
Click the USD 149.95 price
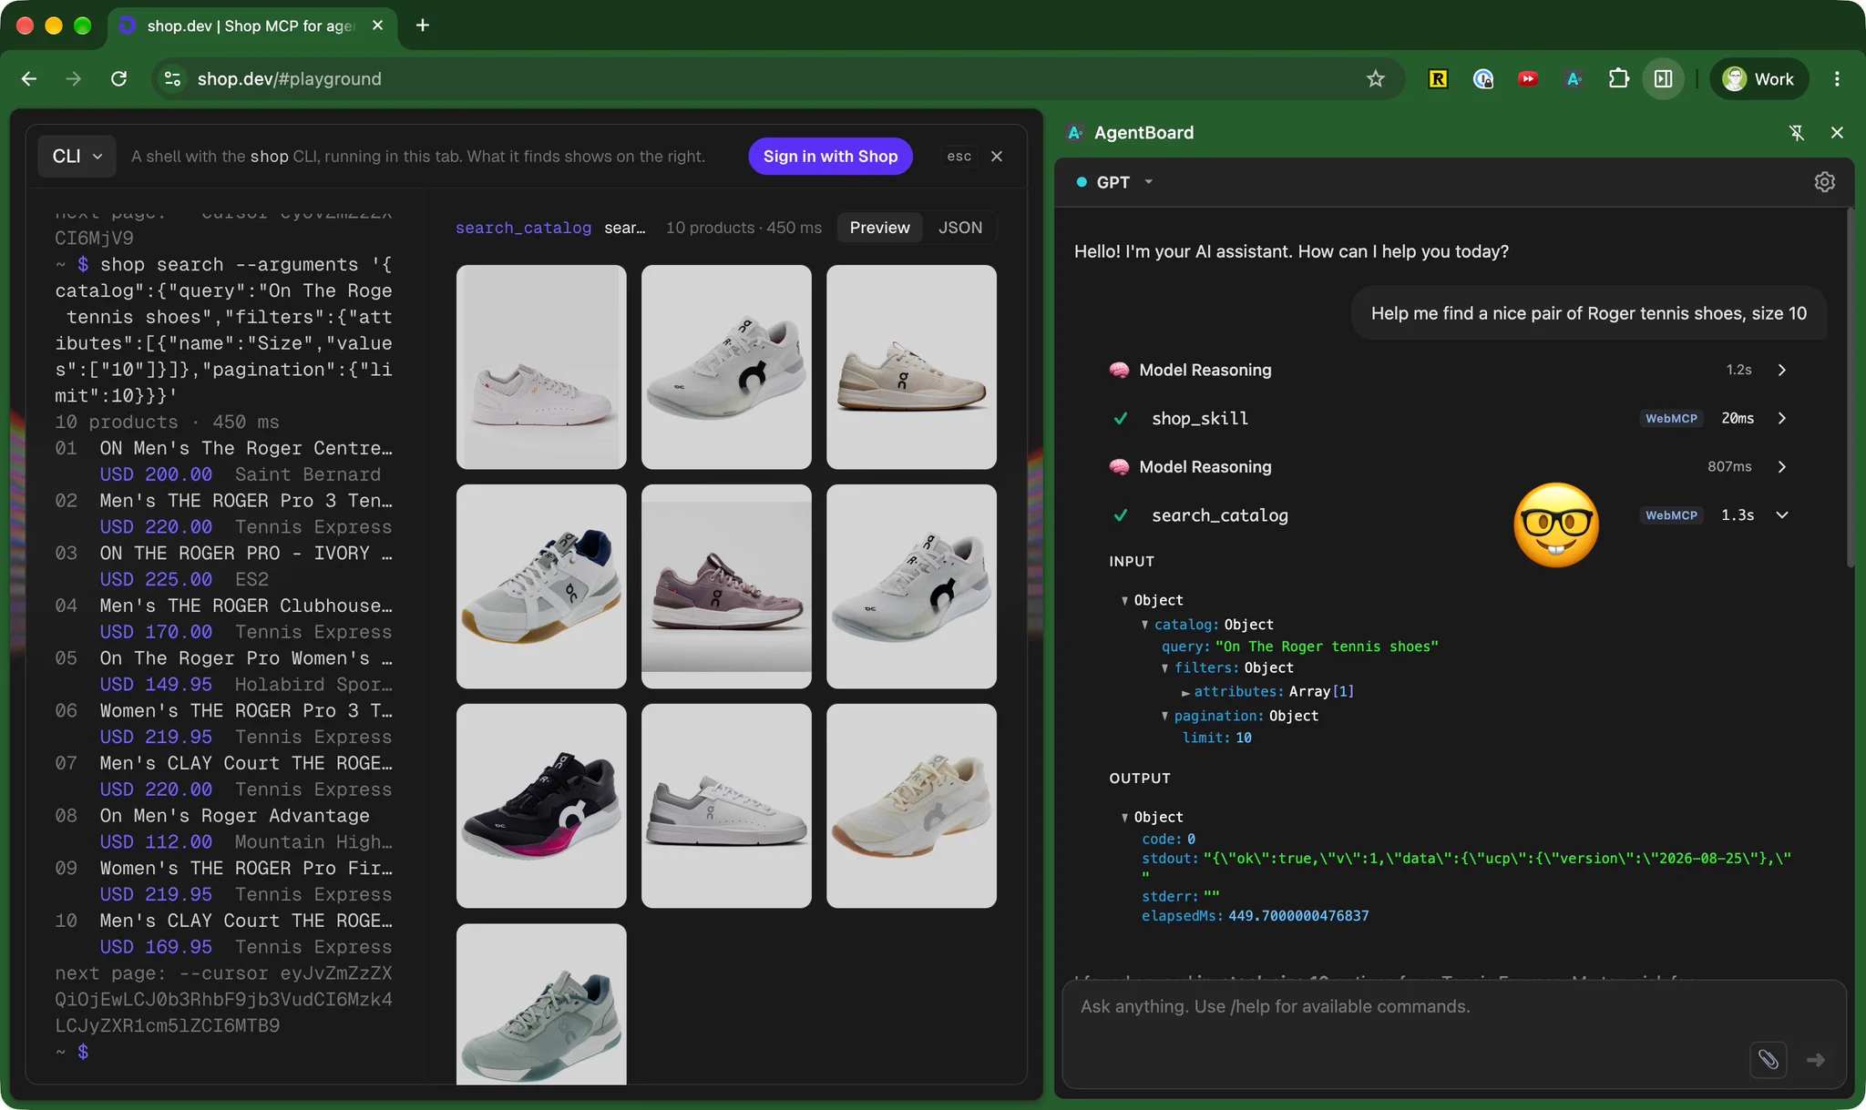pyautogui.click(x=156, y=685)
